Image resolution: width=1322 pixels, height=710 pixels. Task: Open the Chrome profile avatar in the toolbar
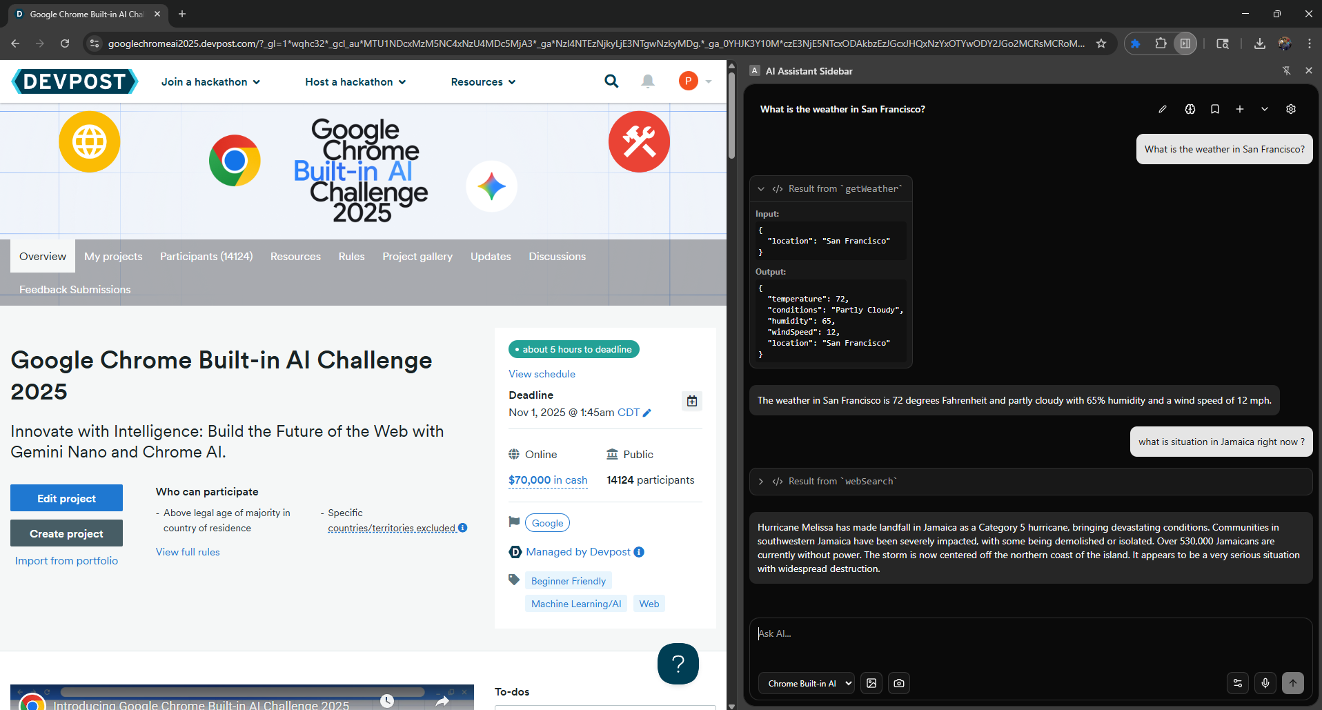click(x=1285, y=43)
